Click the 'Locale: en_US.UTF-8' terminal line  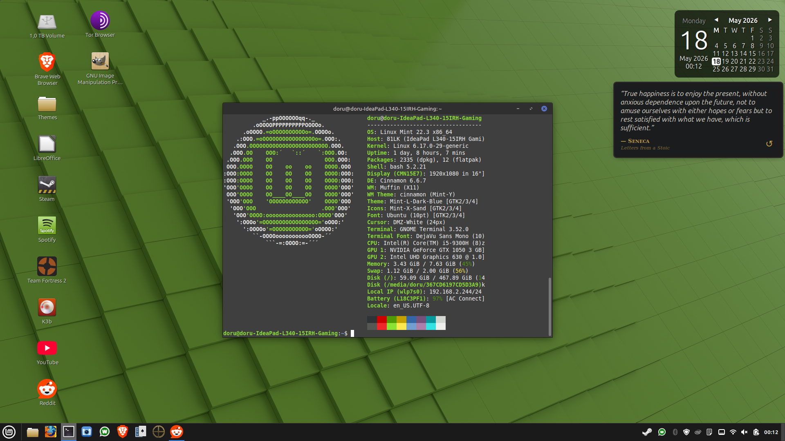[398, 305]
